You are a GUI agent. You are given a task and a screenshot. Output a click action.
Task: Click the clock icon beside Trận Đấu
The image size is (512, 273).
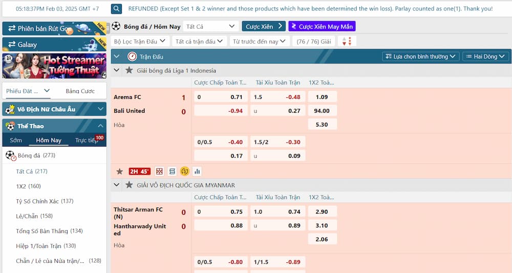click(132, 57)
